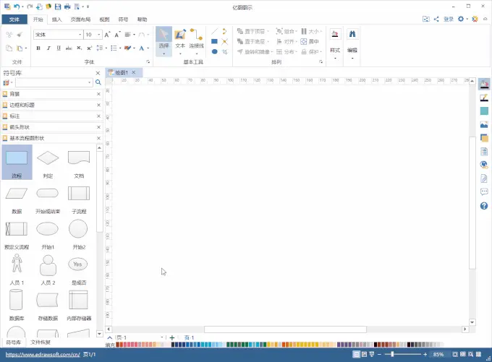Click the Print icon in quick access toolbar
The height and width of the screenshot is (362, 492).
pos(67,7)
